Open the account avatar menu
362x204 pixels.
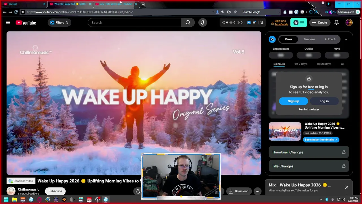(x=349, y=23)
